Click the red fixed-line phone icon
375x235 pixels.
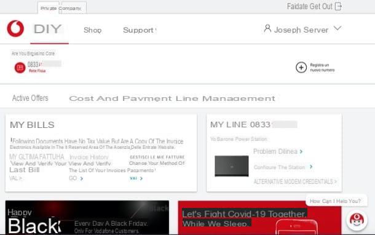coord(20,68)
